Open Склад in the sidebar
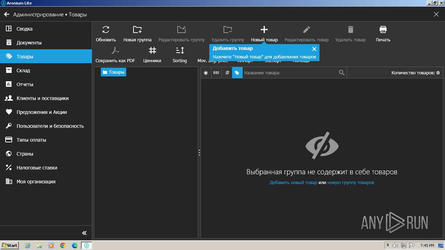Viewport: 445px width, 250px height. (46, 70)
